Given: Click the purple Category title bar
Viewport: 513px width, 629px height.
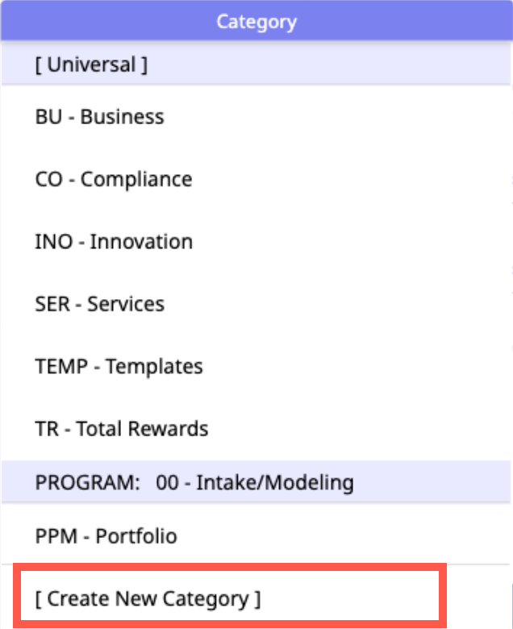Looking at the screenshot, I should [x=256, y=22].
